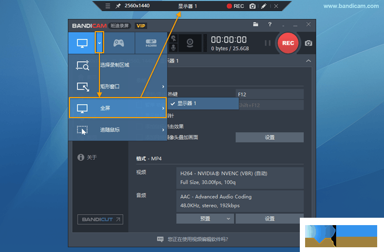Click the chat bubble icon in the bottom bar
This screenshot has height=252, width=384.
tap(160, 239)
